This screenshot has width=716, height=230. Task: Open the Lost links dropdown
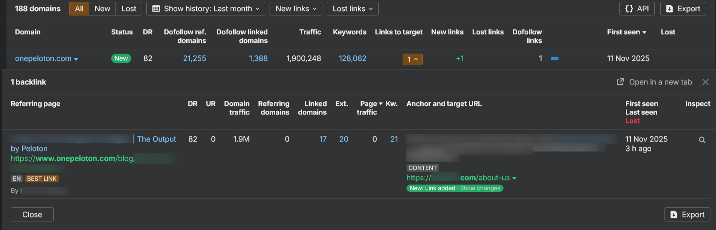click(352, 9)
